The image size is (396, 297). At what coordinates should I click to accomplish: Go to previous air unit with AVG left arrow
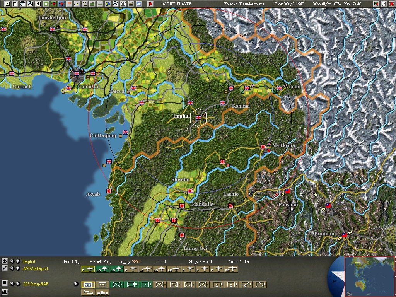click(x=12, y=268)
